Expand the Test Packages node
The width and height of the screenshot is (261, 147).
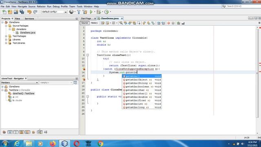coord(6,36)
